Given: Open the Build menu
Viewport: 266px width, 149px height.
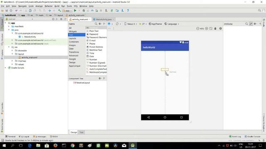Looking at the screenshot, I should pos(57,6).
